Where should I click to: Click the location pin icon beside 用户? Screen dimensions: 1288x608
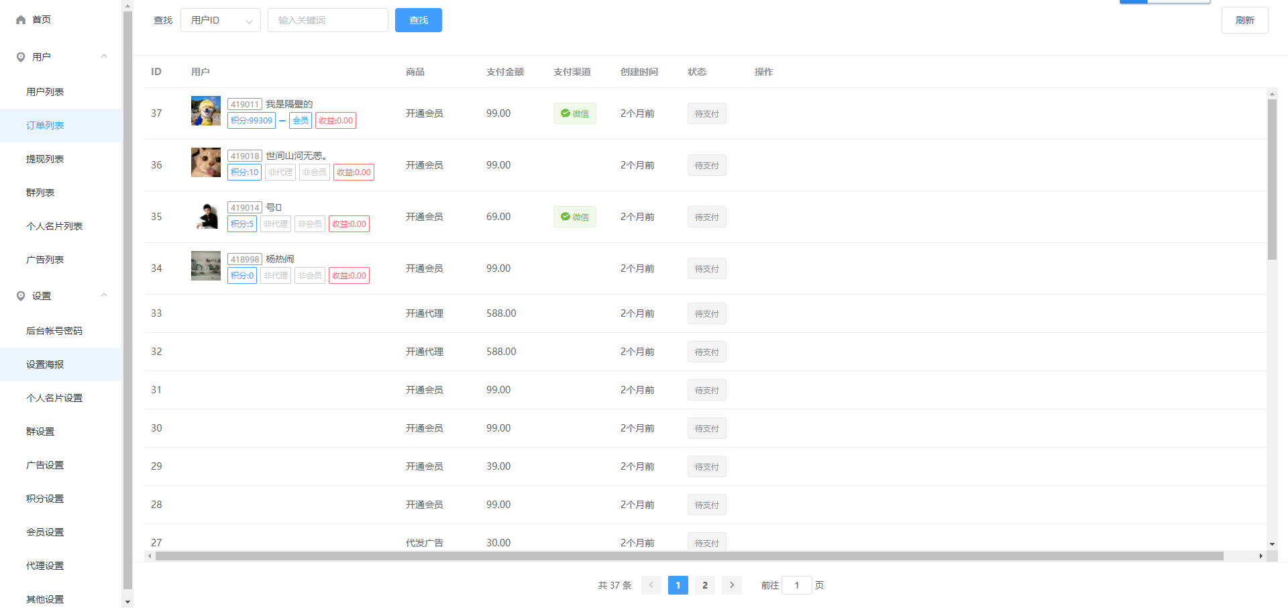pyautogui.click(x=21, y=57)
